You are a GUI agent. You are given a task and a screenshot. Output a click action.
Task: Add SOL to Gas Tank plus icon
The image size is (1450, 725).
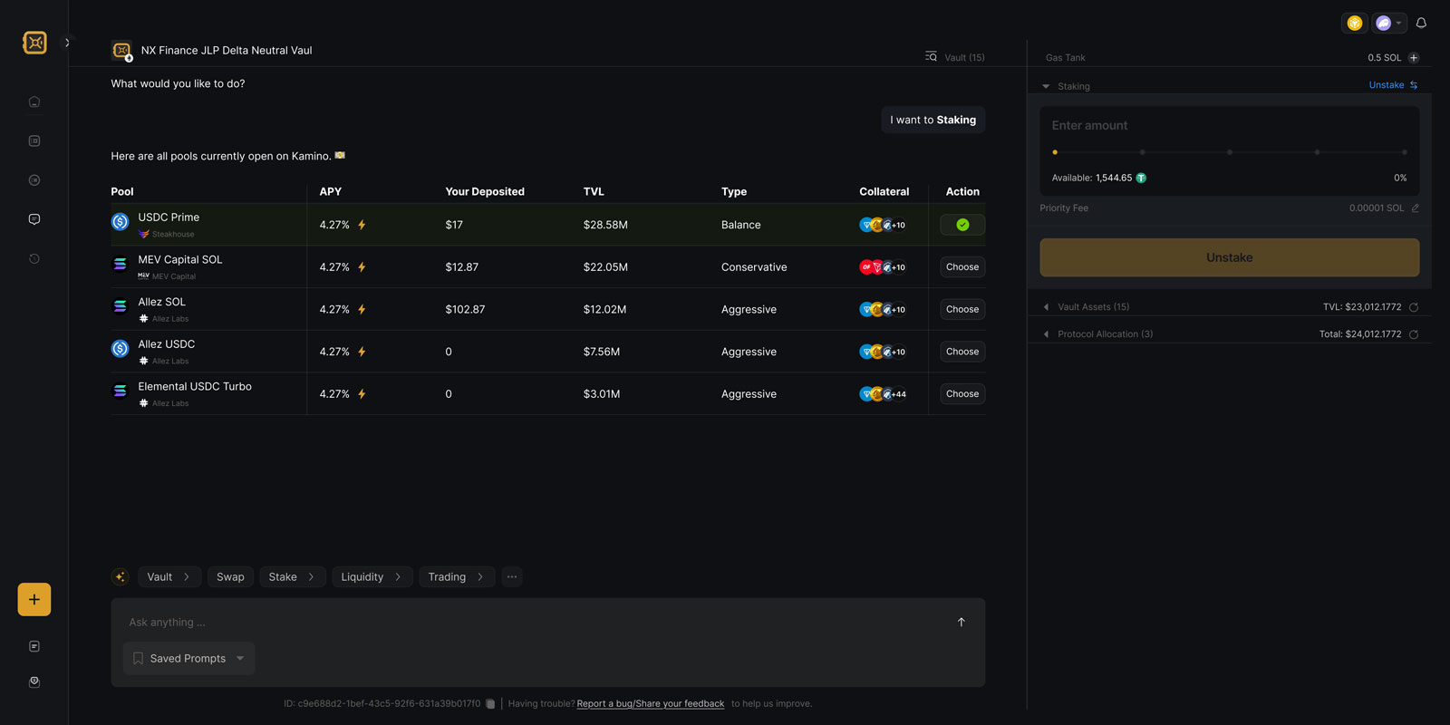coord(1414,58)
